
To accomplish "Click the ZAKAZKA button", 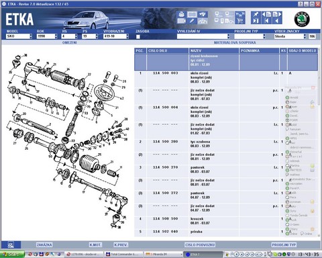I will click(44, 245).
